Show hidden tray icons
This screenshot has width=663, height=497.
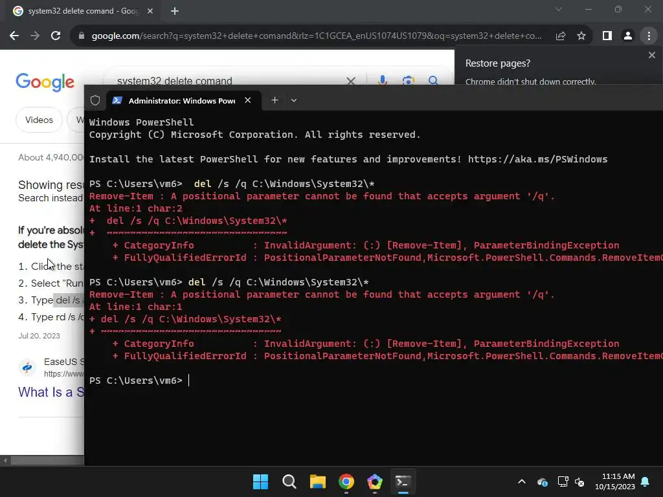pyautogui.click(x=522, y=481)
